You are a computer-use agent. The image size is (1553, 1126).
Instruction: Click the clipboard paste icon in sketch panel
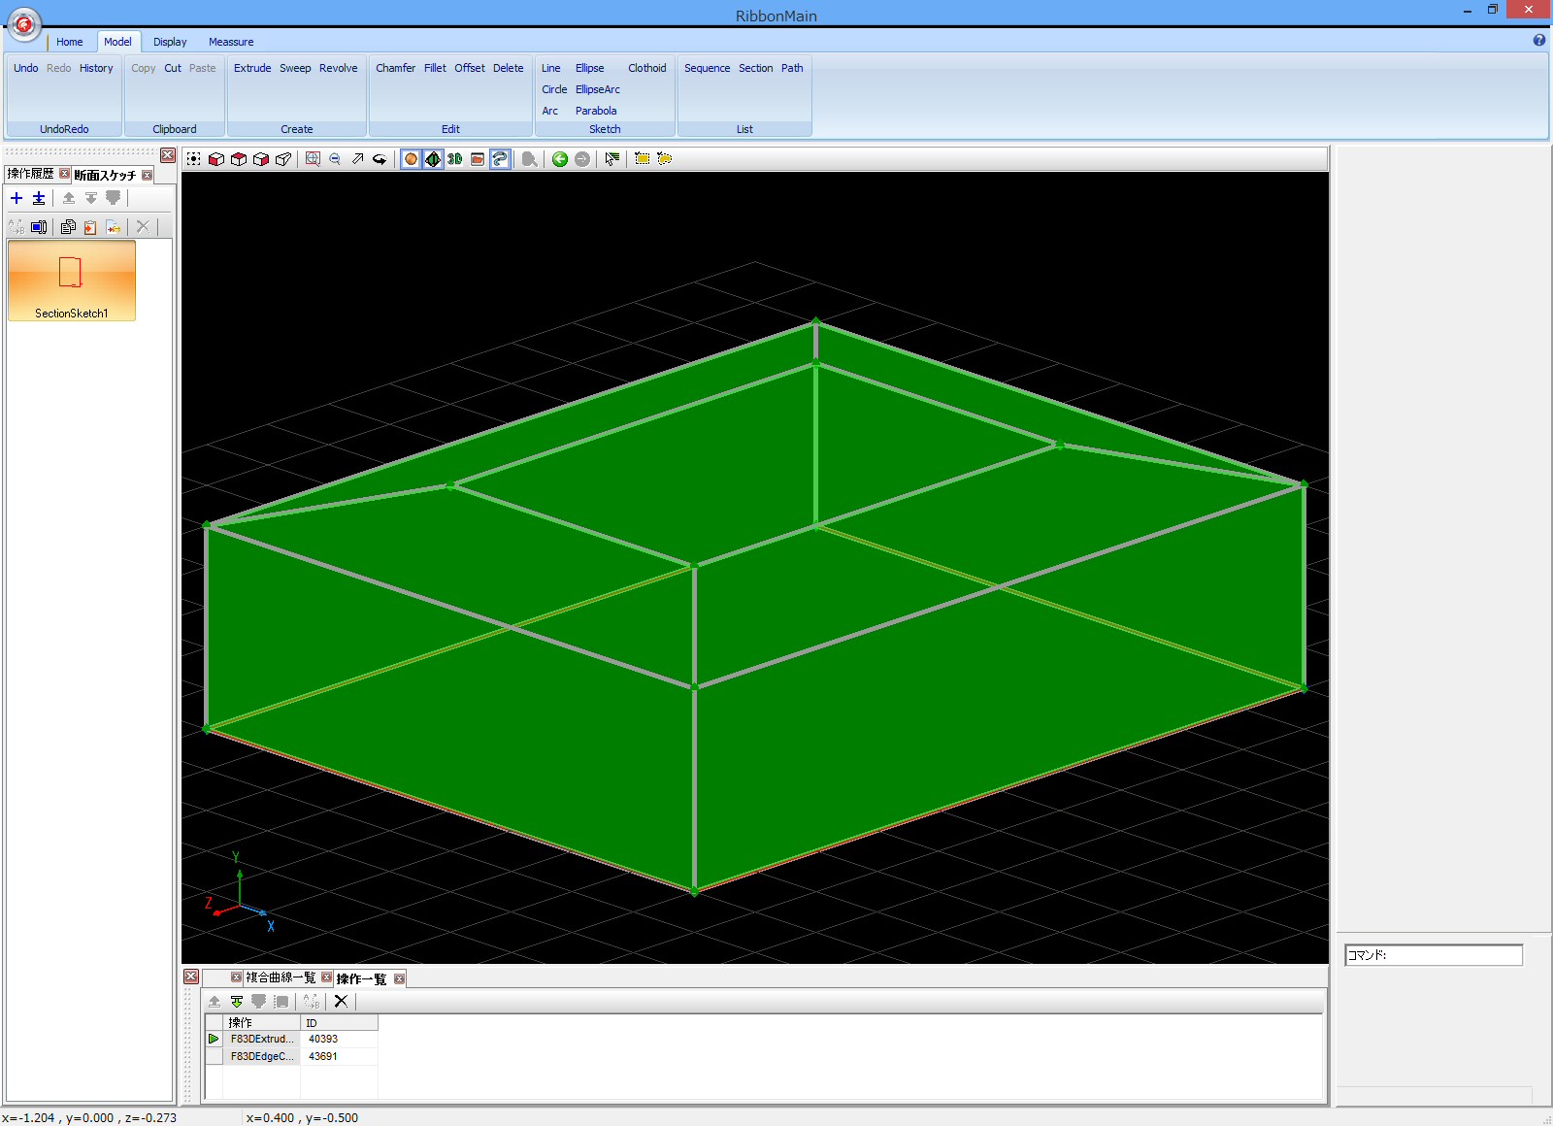(x=90, y=227)
